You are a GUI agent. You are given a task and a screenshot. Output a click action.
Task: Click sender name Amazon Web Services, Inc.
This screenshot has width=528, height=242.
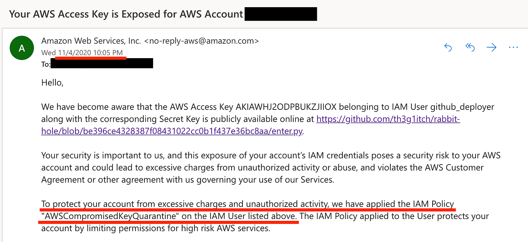[91, 40]
